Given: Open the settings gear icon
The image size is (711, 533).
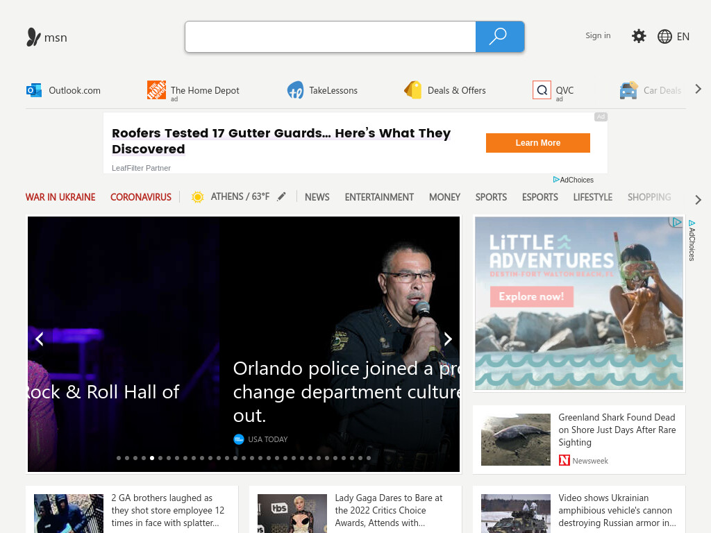Looking at the screenshot, I should click(x=639, y=36).
